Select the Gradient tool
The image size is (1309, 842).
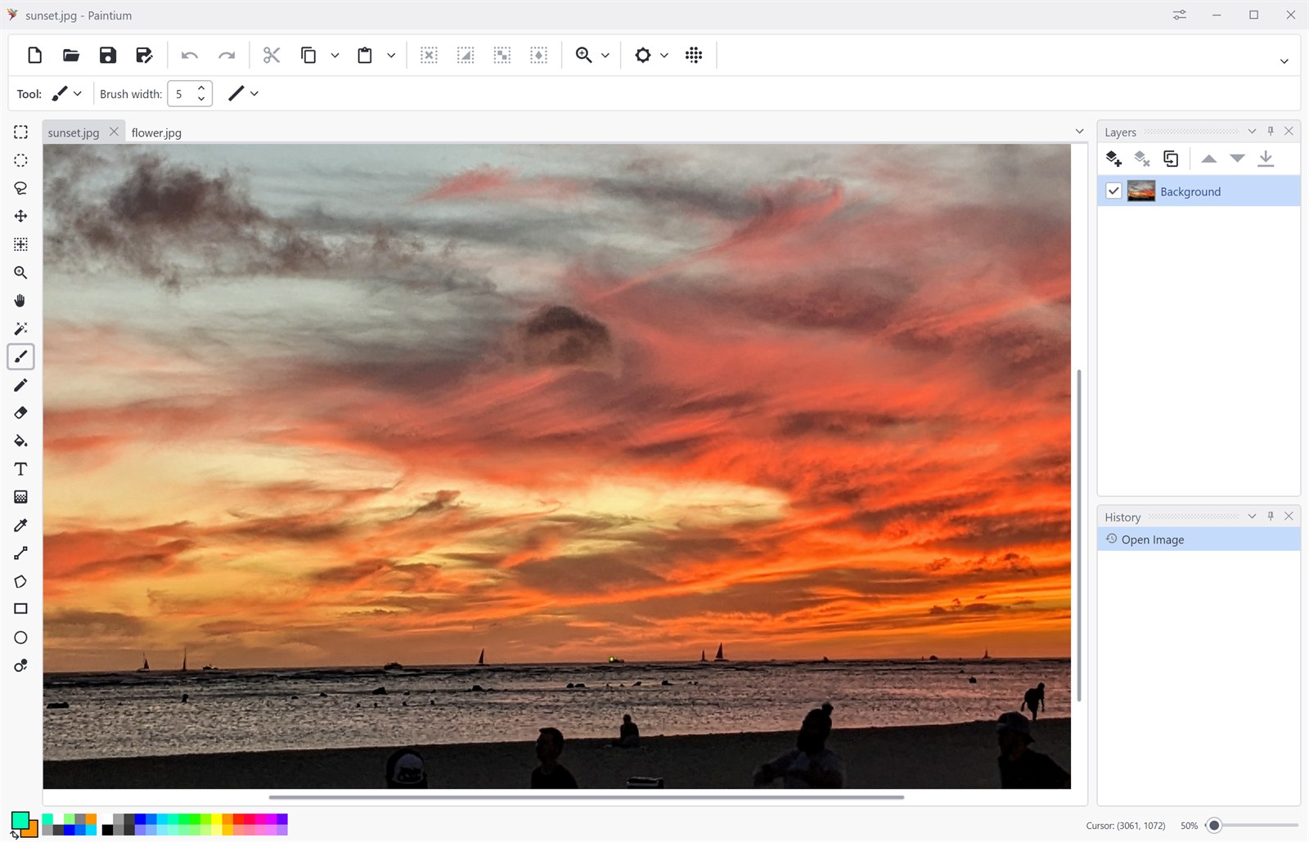coord(21,497)
